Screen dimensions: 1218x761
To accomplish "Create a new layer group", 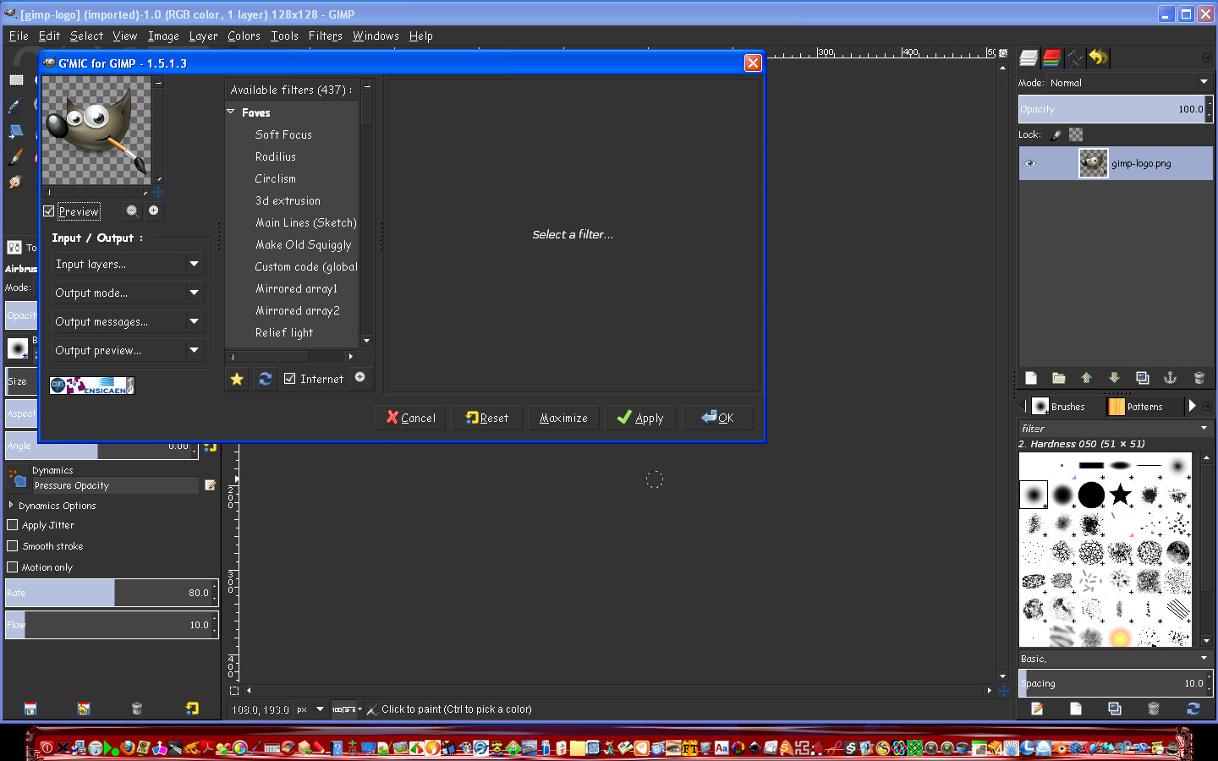I will click(1058, 378).
